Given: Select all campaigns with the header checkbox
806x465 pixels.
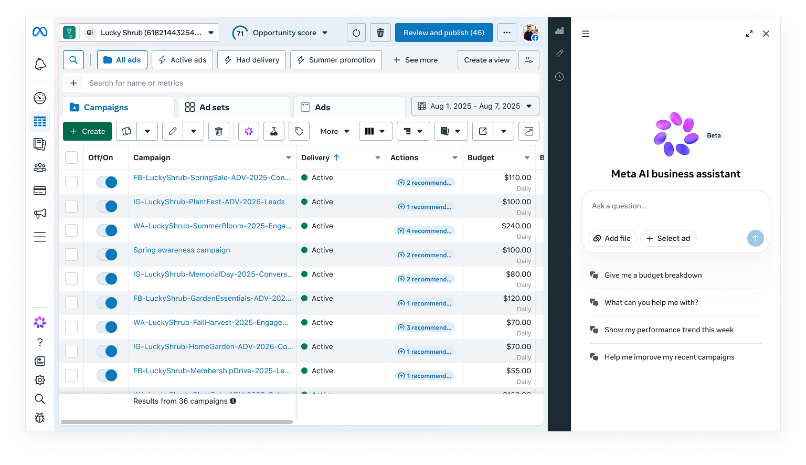Looking at the screenshot, I should [71, 157].
